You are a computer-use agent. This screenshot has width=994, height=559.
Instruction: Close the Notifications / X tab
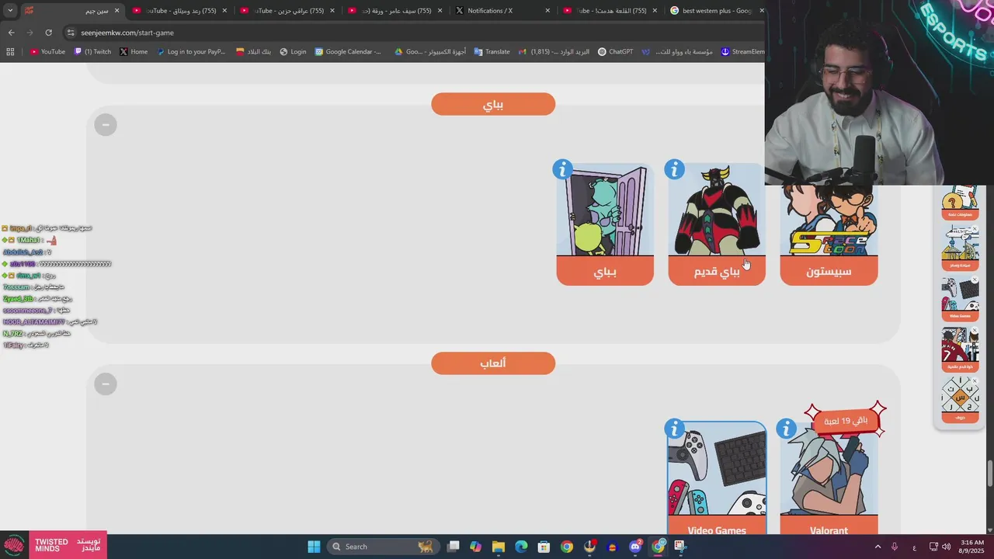(547, 11)
